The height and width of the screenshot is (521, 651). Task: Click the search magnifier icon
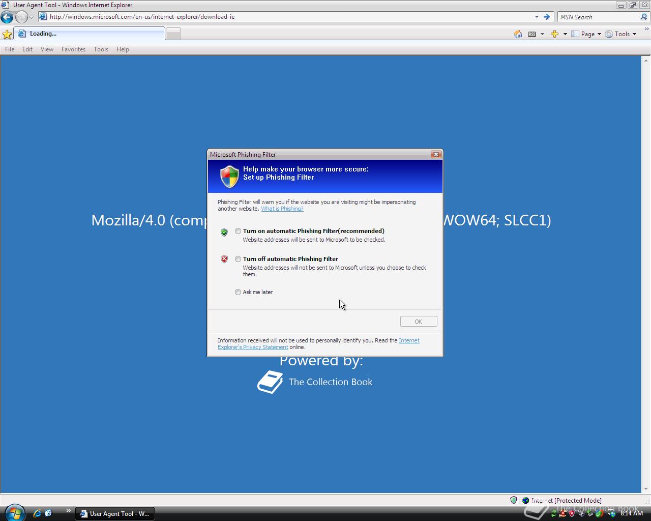[644, 17]
